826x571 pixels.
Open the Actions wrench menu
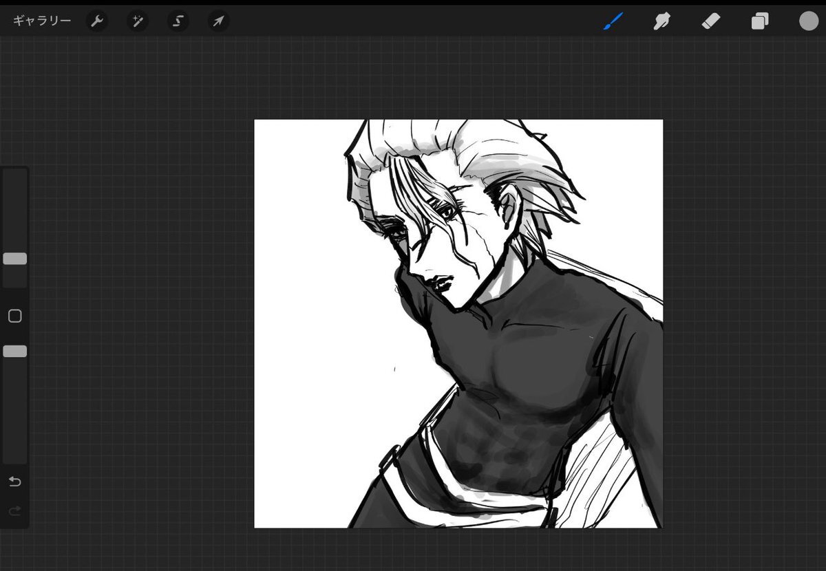click(96, 21)
